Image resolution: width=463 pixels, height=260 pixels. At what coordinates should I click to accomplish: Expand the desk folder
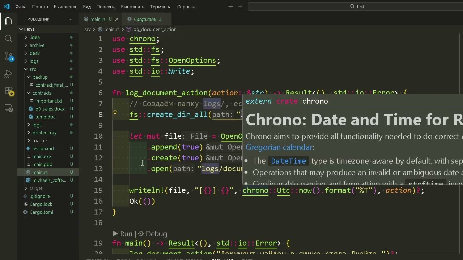26,53
